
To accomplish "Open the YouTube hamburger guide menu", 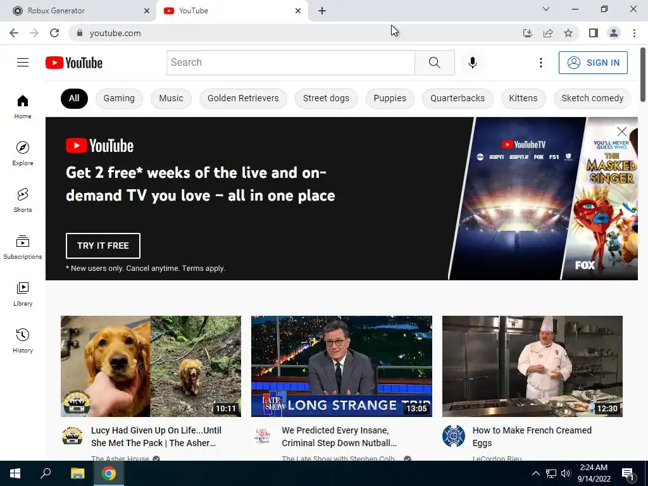I will 23,63.
